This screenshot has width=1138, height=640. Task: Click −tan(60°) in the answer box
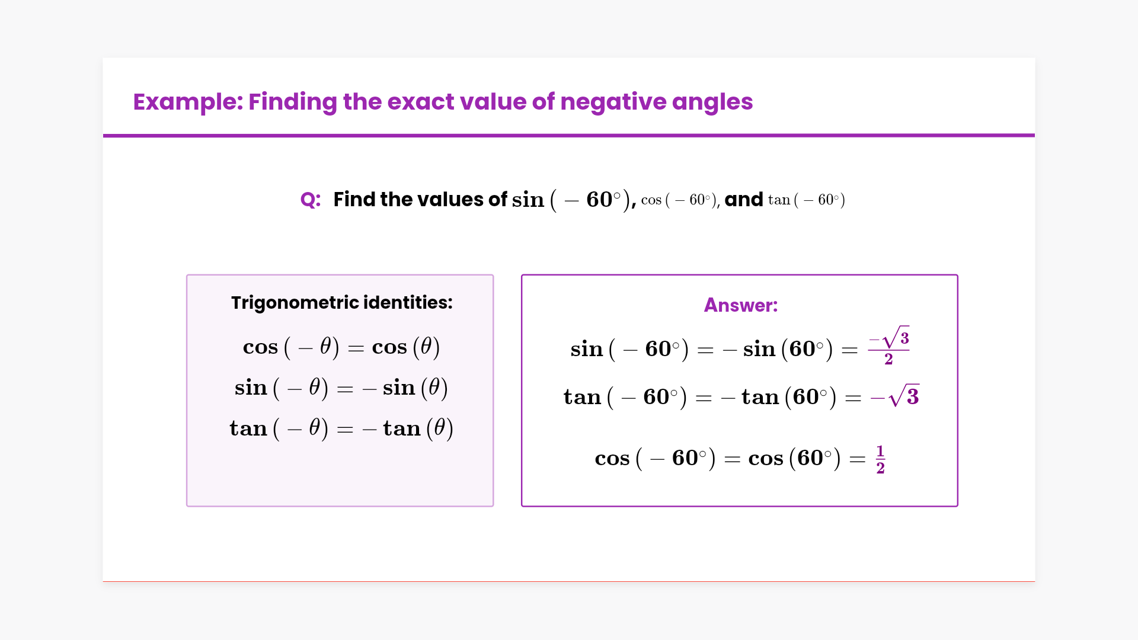(779, 398)
